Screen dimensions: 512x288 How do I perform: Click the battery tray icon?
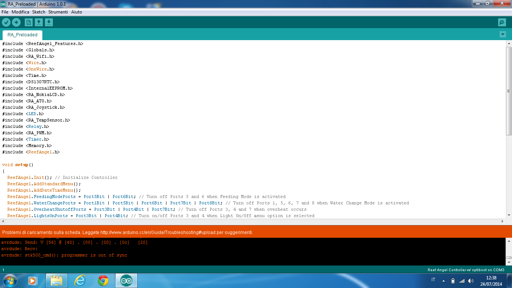point(453,280)
